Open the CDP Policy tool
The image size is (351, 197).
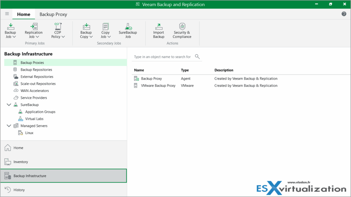point(57,29)
